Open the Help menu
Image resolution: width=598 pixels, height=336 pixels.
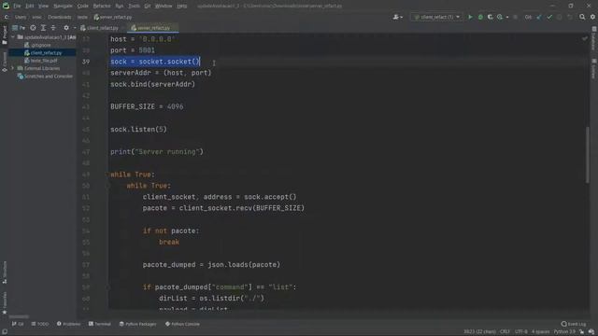182,7
